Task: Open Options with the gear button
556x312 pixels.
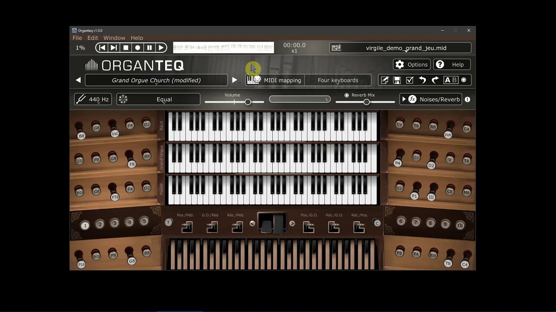Action: click(x=412, y=65)
